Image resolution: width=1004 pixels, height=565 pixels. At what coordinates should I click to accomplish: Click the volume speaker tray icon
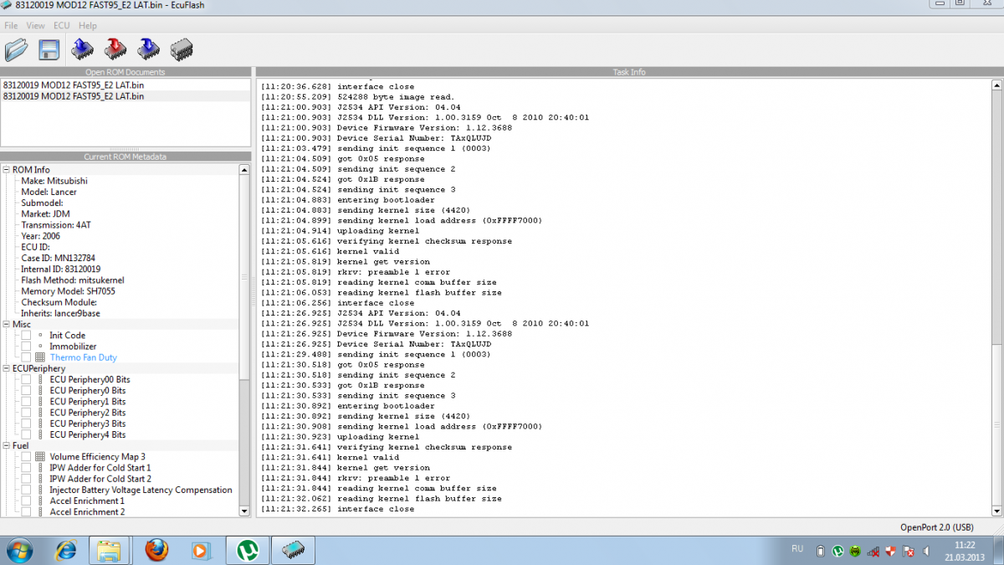point(926,551)
